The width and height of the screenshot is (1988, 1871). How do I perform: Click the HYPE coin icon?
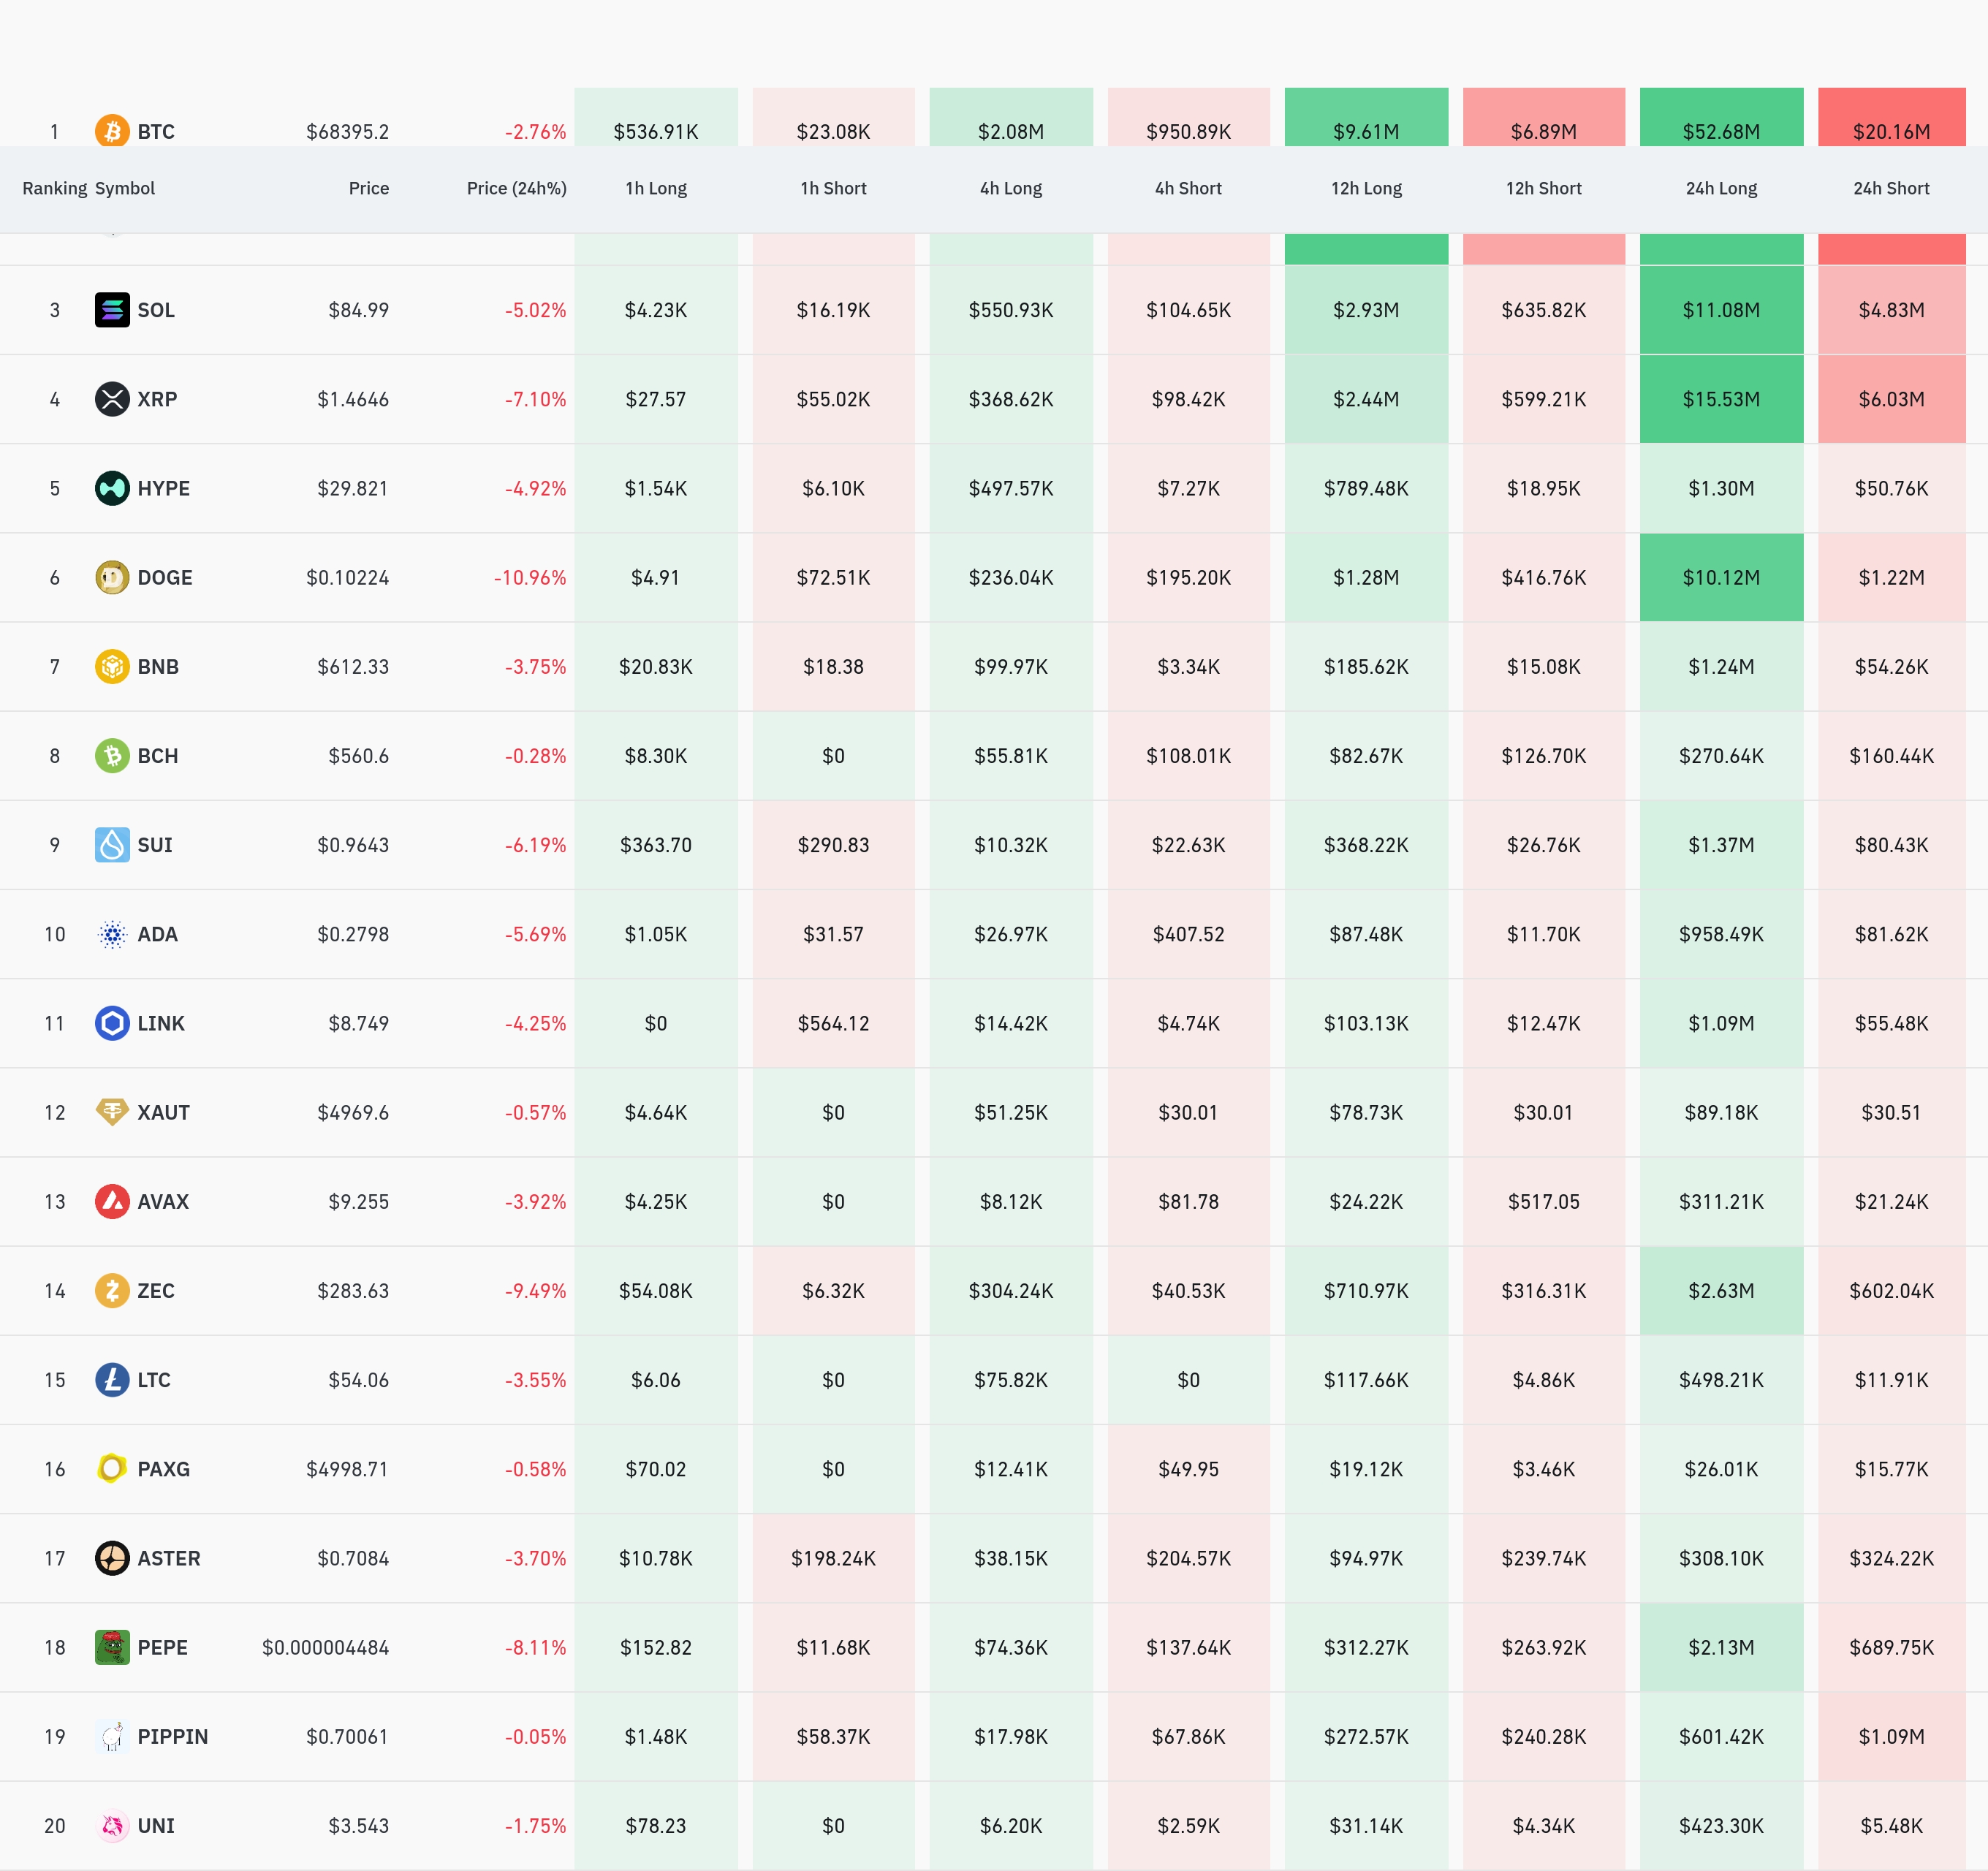point(112,488)
